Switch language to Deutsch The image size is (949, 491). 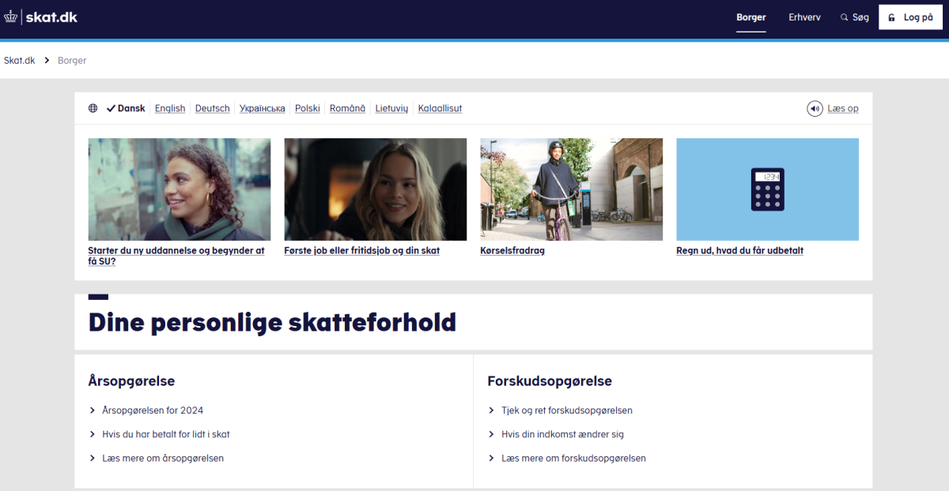(x=212, y=108)
